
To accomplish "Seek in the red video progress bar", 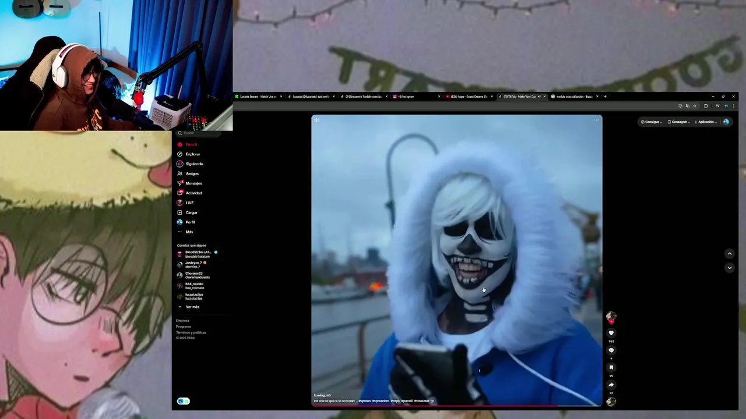I will coord(456,406).
